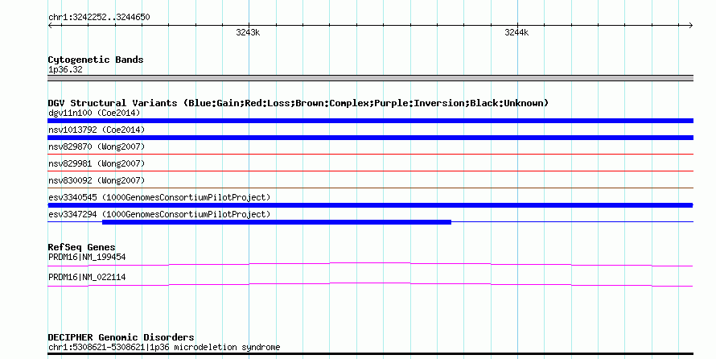Click the right arrow of the ruler
This screenshot has height=359, width=716.
click(690, 26)
